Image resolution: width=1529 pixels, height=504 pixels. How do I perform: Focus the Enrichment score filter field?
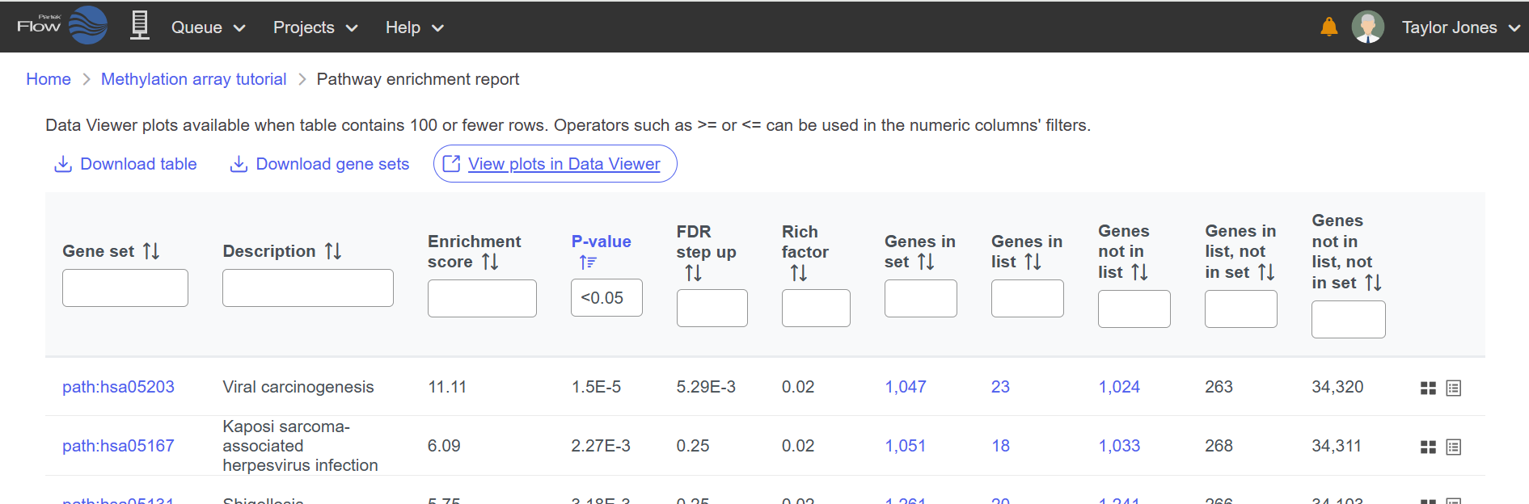point(482,298)
